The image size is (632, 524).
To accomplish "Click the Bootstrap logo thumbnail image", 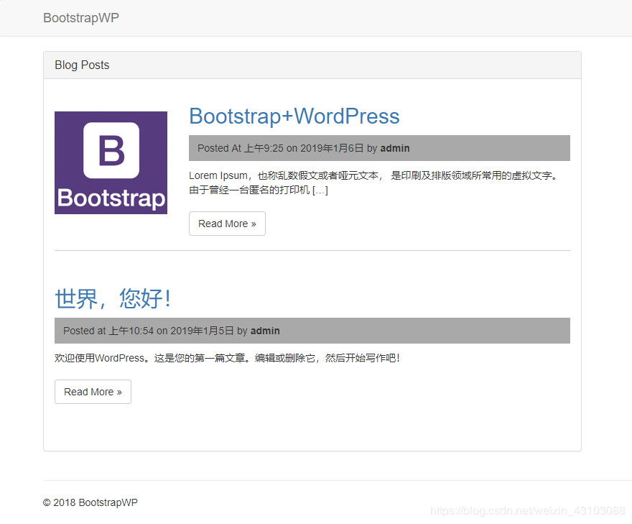I will [x=111, y=162].
